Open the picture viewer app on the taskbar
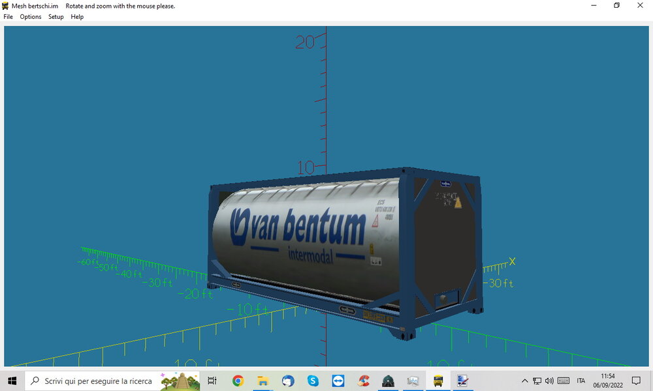 pos(413,381)
